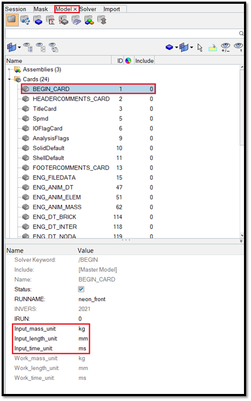Viewport: 251px width, 401px height.
Task: Click the yellow move-to-folder icon
Action: click(x=213, y=48)
